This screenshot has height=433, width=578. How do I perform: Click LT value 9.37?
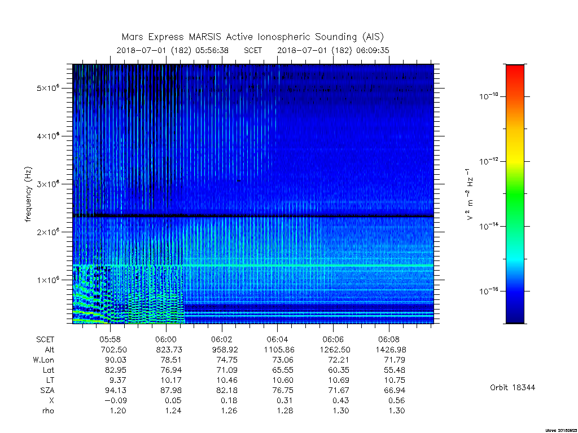pos(118,380)
